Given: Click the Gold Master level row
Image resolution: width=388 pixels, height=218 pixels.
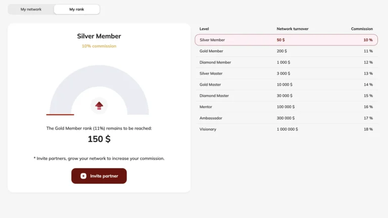Looking at the screenshot, I should pyautogui.click(x=286, y=84).
